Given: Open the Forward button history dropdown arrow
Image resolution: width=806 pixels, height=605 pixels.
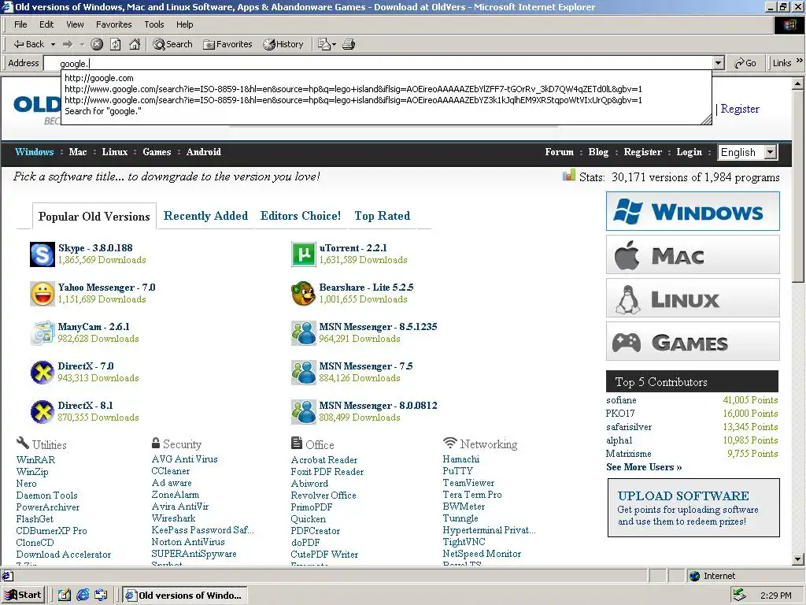Looking at the screenshot, I should (x=82, y=44).
